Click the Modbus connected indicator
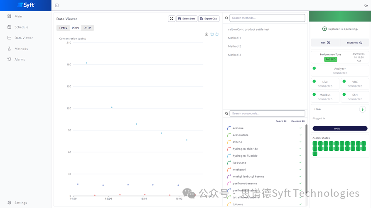Image resolution: width=371 pixels, height=208 pixels. click(x=314, y=94)
